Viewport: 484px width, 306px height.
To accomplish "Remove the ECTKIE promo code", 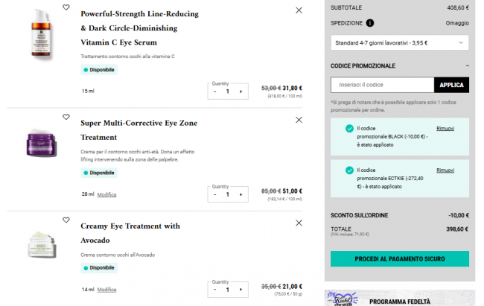I will pos(445,170).
